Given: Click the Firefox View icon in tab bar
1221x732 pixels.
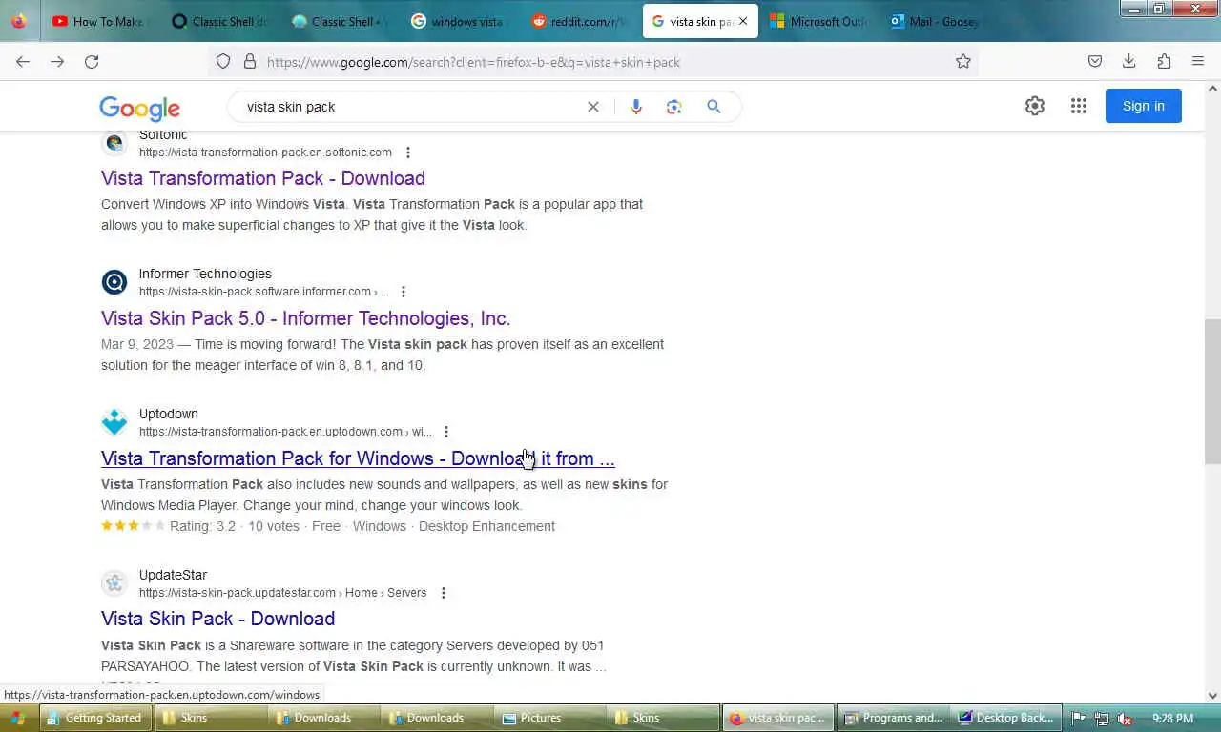Looking at the screenshot, I should (19, 21).
